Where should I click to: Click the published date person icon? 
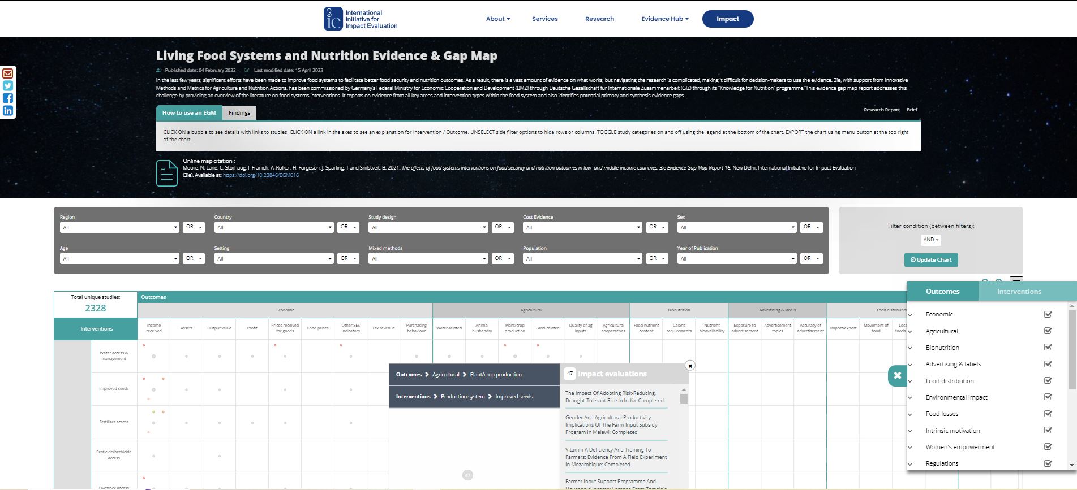(158, 71)
